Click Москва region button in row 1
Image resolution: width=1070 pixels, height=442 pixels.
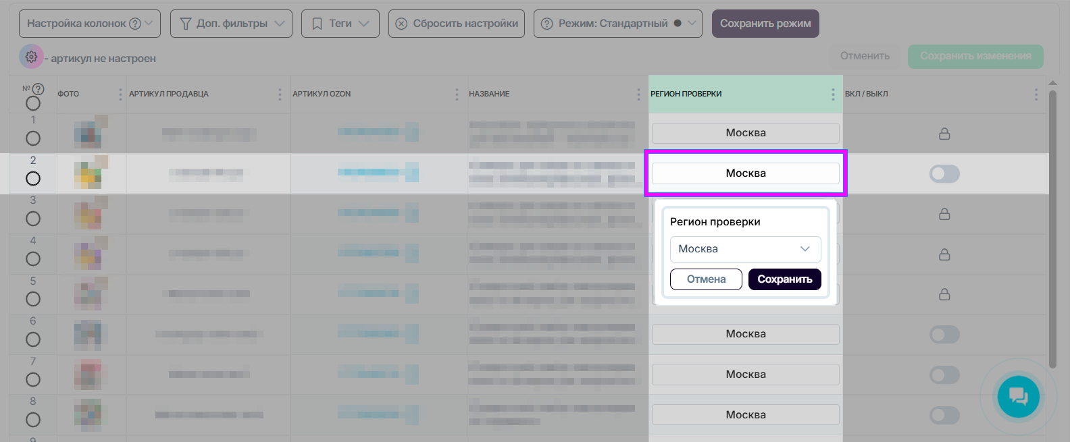tap(746, 133)
